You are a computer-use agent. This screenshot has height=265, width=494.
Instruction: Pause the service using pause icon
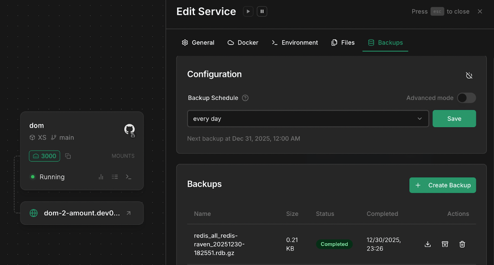(x=262, y=12)
